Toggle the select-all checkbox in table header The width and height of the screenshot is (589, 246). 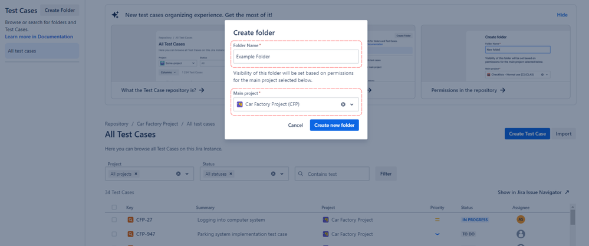point(114,207)
